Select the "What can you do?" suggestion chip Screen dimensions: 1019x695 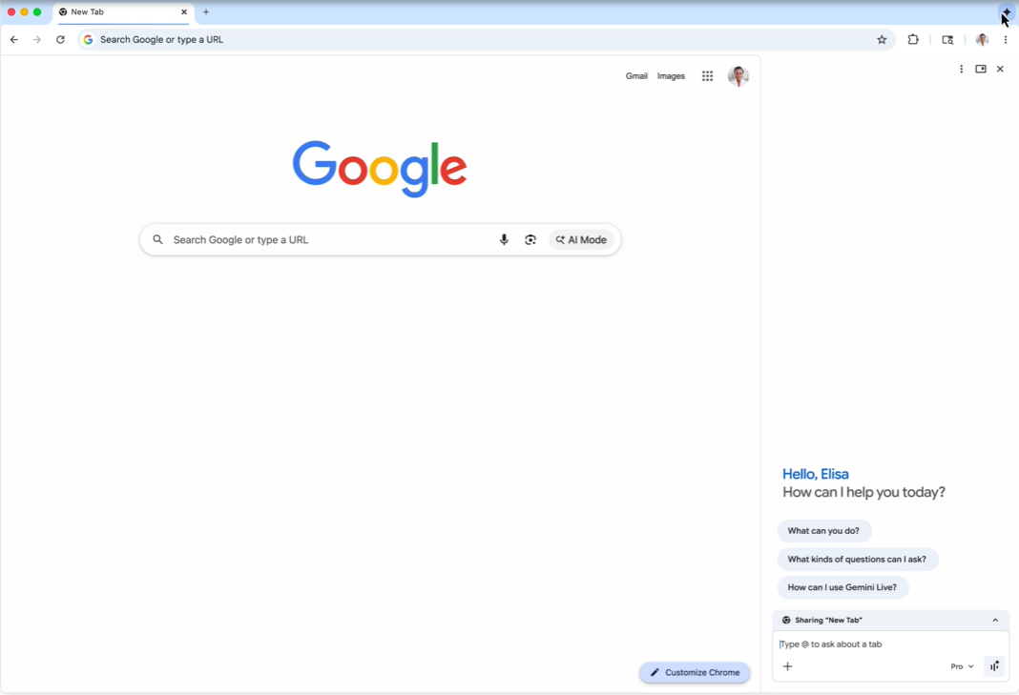(x=823, y=531)
